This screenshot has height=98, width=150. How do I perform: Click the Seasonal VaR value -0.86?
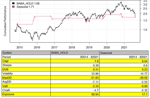[x=144, y=86]
